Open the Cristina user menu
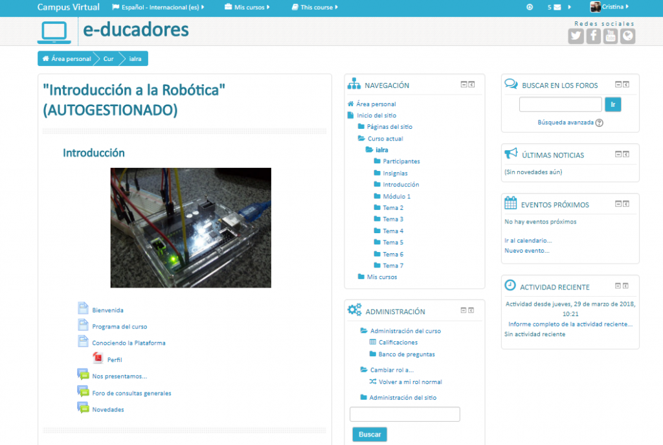This screenshot has width=663, height=445. click(x=610, y=7)
